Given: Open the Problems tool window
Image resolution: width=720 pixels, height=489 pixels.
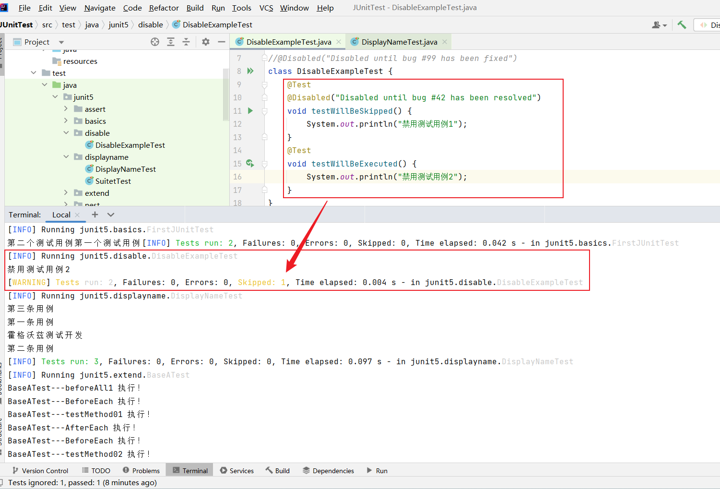Looking at the screenshot, I should pos(141,471).
